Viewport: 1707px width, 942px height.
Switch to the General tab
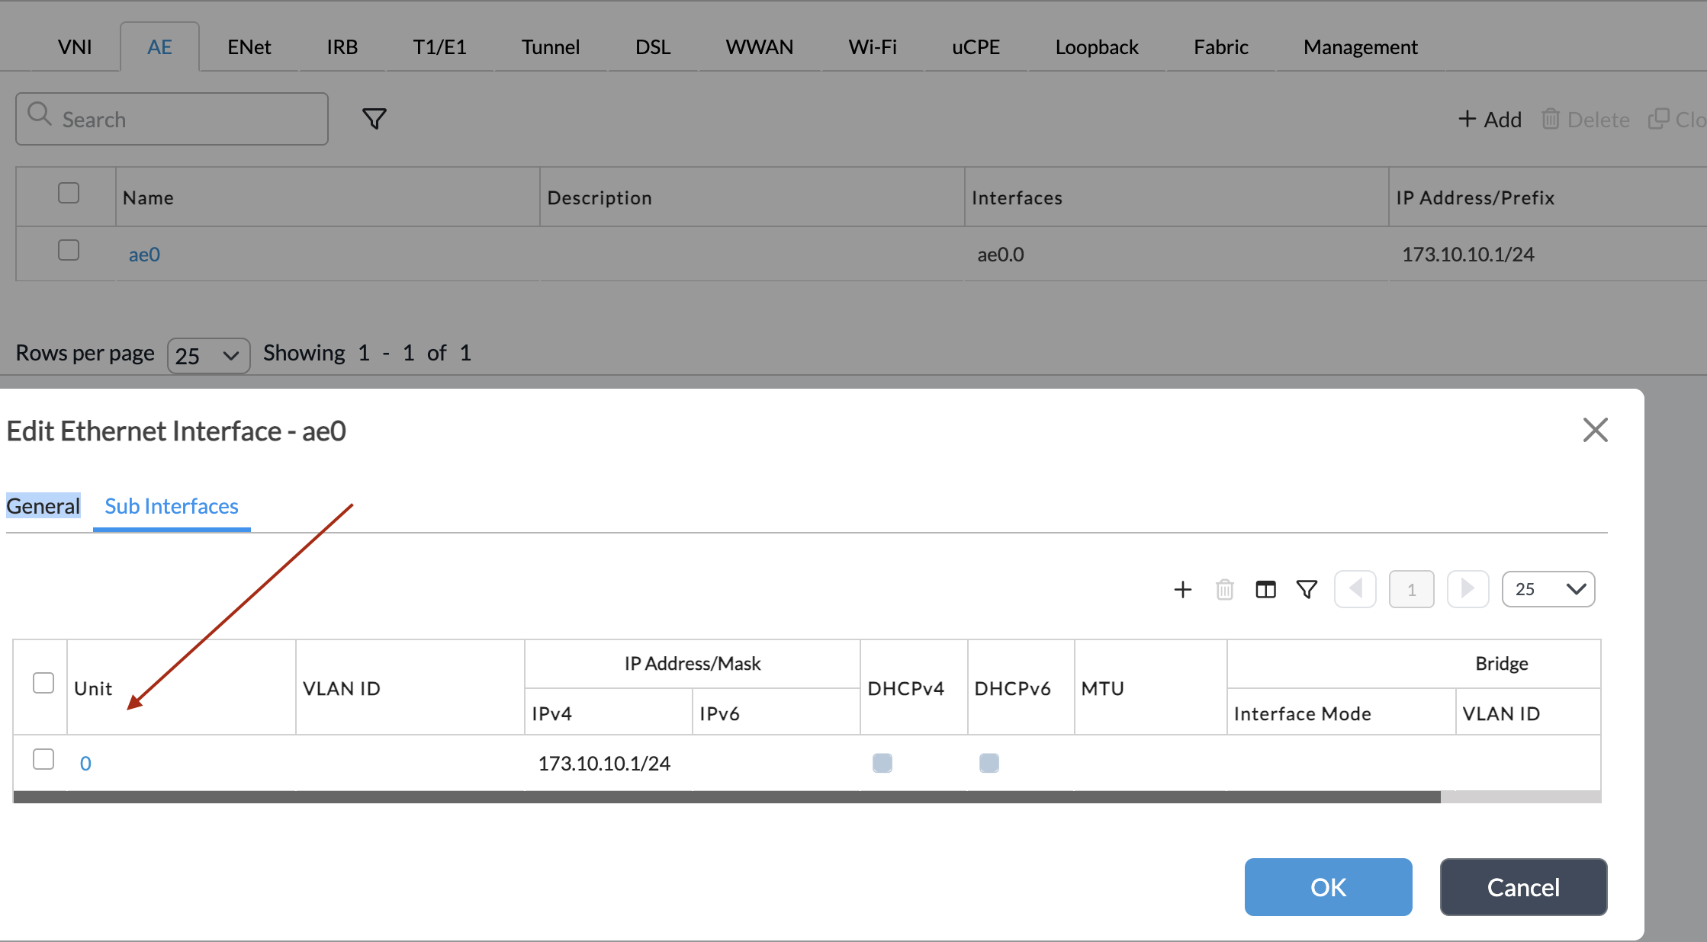click(x=43, y=506)
